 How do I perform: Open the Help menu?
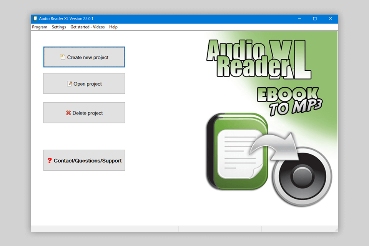coord(113,27)
